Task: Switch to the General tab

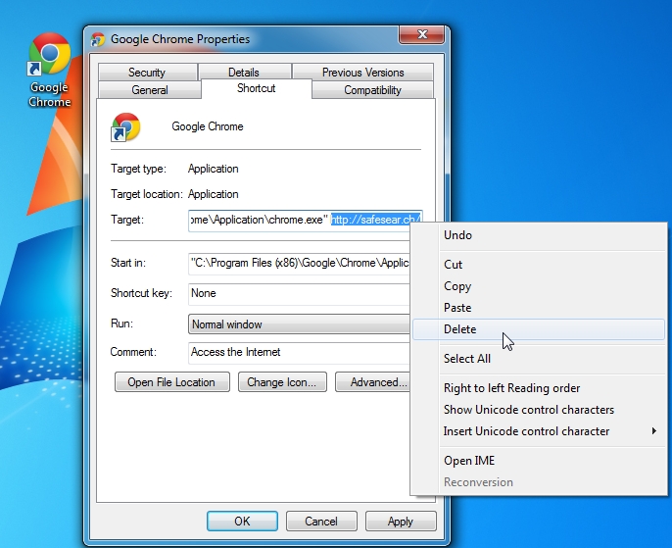Action: [150, 90]
